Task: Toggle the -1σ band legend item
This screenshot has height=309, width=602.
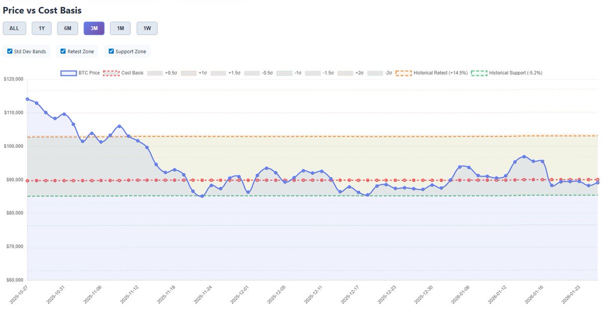Action: [290, 73]
